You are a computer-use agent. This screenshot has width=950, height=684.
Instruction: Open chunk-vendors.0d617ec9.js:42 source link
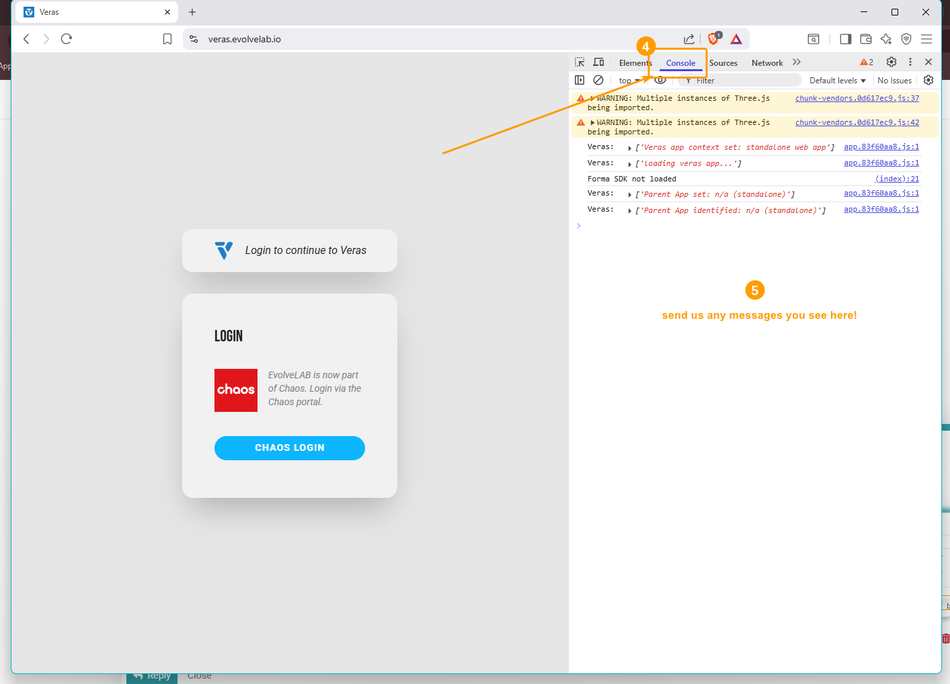click(x=857, y=122)
